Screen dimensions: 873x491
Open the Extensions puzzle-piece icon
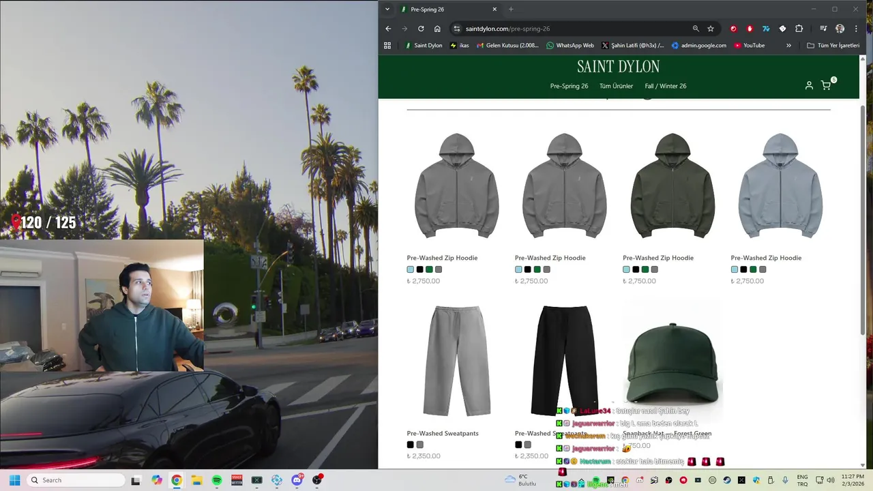pos(799,29)
